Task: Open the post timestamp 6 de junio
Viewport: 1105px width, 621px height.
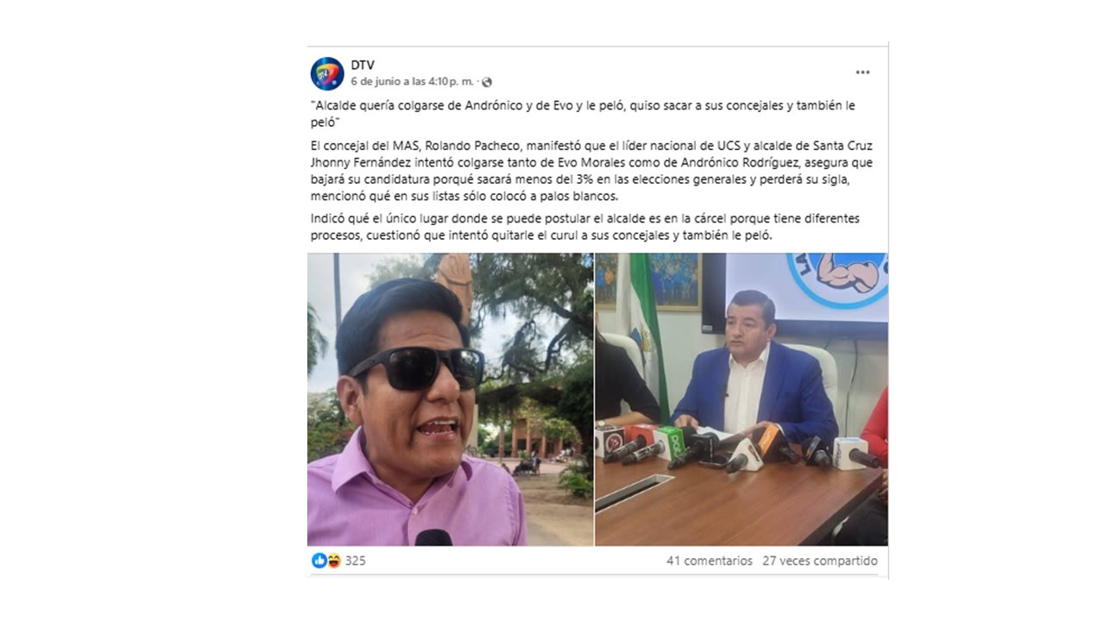Action: (413, 82)
